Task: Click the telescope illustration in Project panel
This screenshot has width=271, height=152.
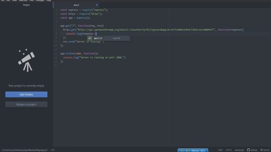Action: pyautogui.click(x=26, y=60)
